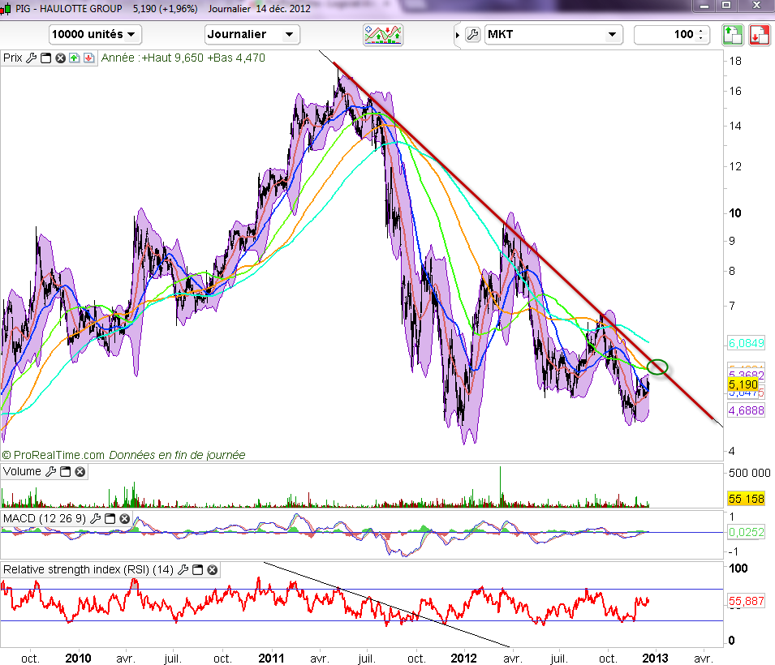The width and height of the screenshot is (775, 665).
Task: Click the Année Haut 9,650 Bas 4,470 text
Action: point(183,58)
